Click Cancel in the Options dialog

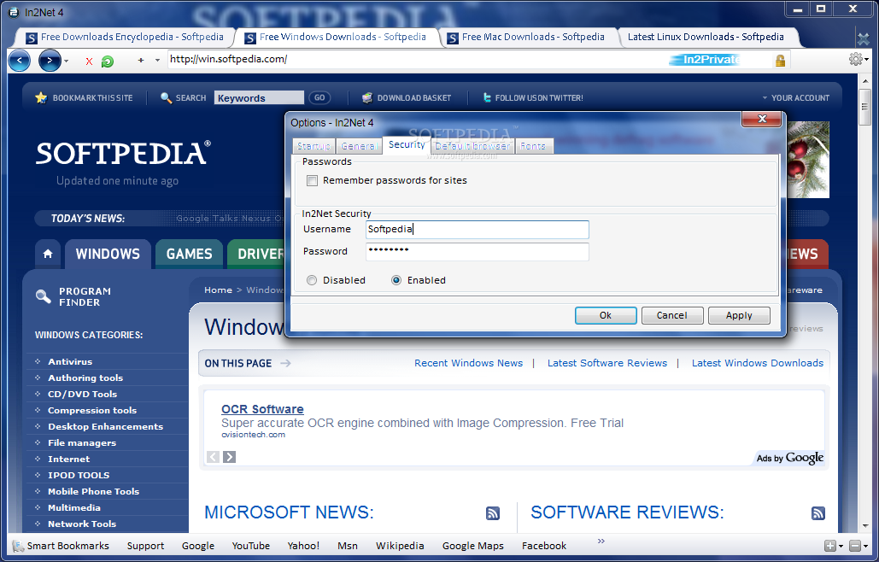[x=671, y=315]
